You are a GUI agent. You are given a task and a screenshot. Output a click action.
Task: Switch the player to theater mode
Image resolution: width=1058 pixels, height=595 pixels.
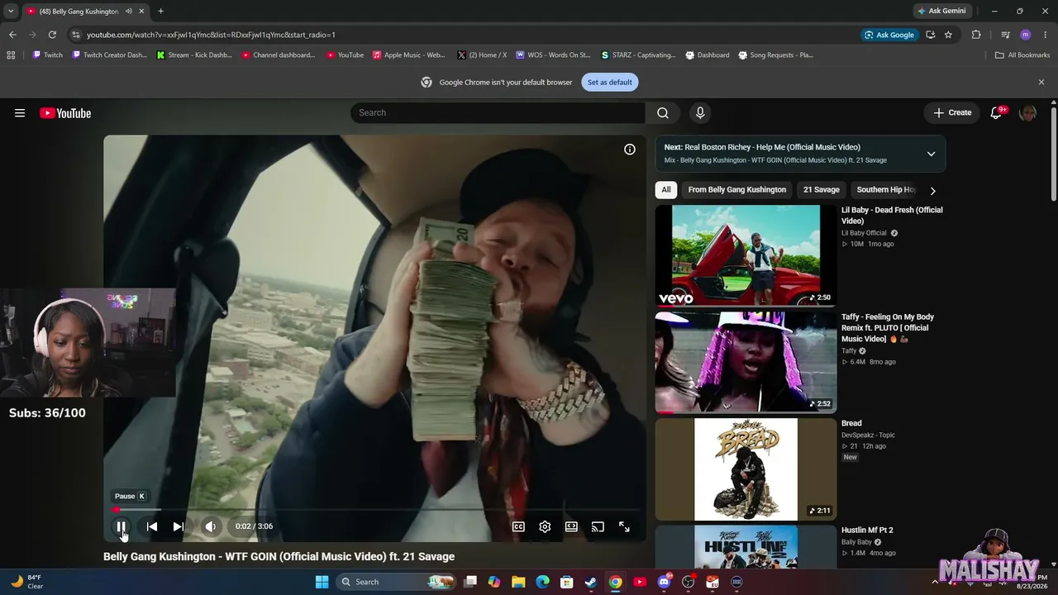[571, 526]
